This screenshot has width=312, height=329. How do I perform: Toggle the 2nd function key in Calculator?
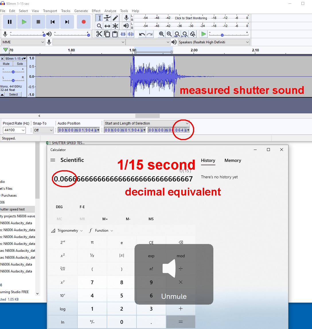(63, 242)
